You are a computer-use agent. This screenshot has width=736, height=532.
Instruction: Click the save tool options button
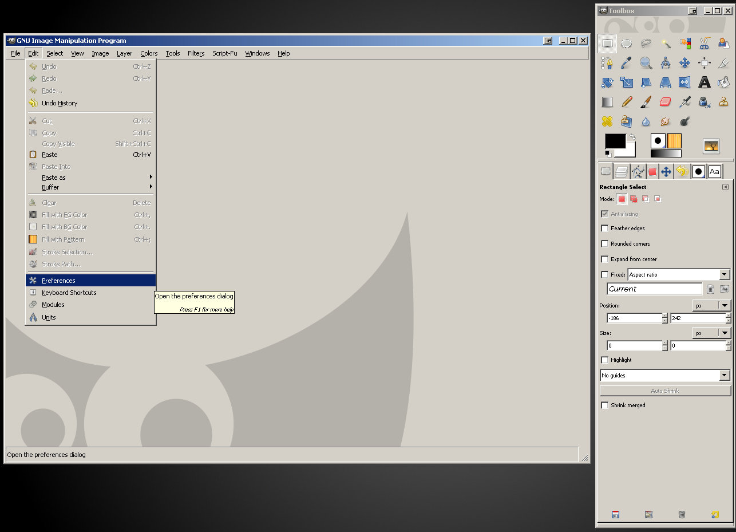coord(615,514)
